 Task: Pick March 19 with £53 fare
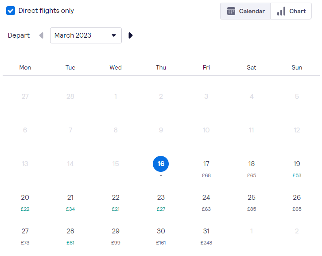(x=297, y=169)
